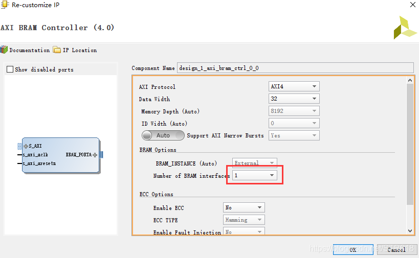
Task: Click the scrollbar up arrow in settings panel
Action: click(410, 80)
